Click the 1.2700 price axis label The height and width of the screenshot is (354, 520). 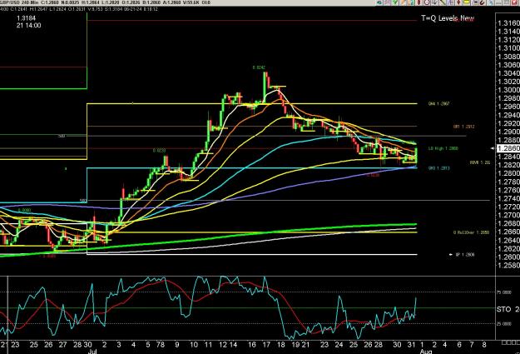click(x=508, y=215)
